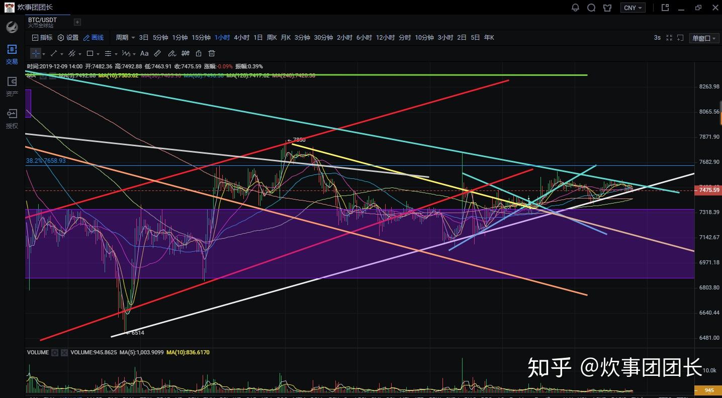Switch to the 3日 timeframe
Viewport: 722px width, 398px height.
(x=144, y=38)
